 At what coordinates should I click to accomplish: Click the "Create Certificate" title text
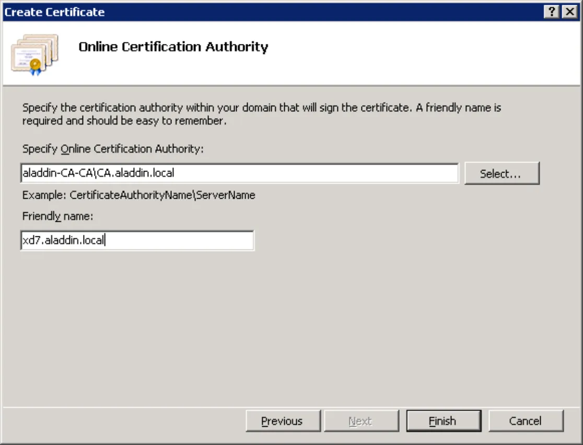(x=54, y=12)
